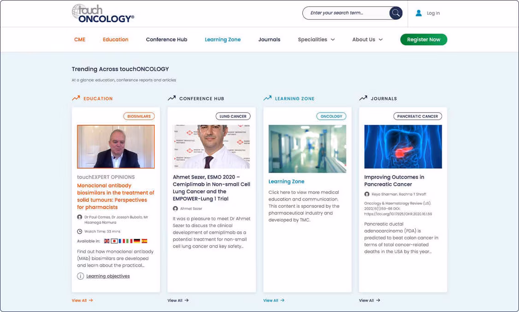Select the Spanish flag language option
This screenshot has height=312, width=519.
pyautogui.click(x=144, y=241)
